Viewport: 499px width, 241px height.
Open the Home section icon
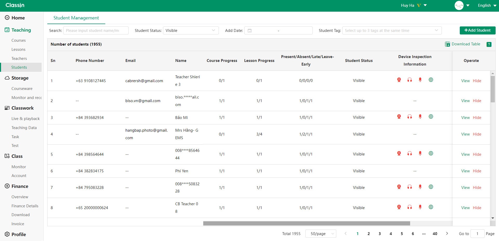[x=7, y=18]
